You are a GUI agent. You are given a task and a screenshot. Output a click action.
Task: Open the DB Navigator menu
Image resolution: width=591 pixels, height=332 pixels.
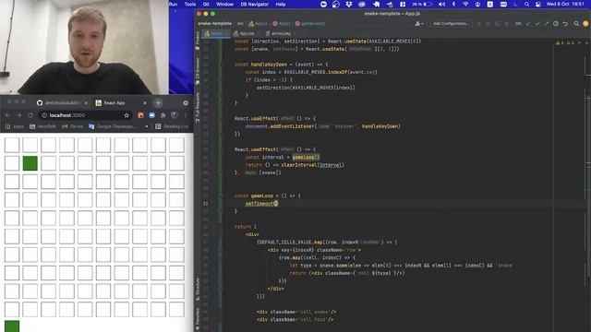click(255, 4)
